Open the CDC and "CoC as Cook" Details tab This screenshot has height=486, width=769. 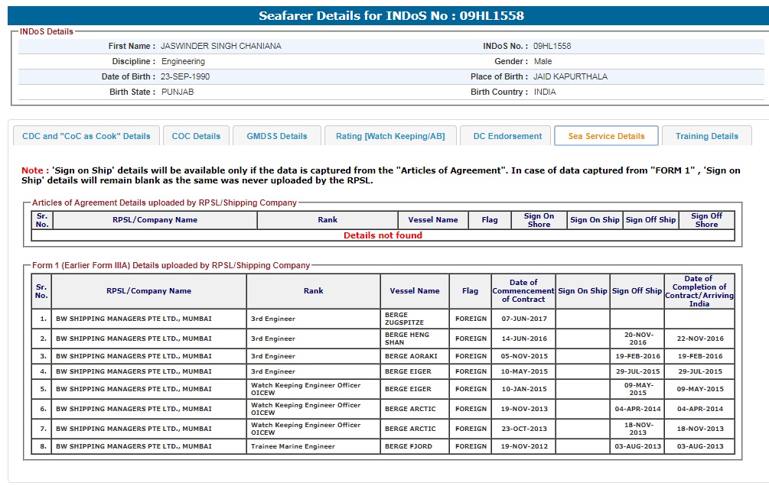pos(86,136)
